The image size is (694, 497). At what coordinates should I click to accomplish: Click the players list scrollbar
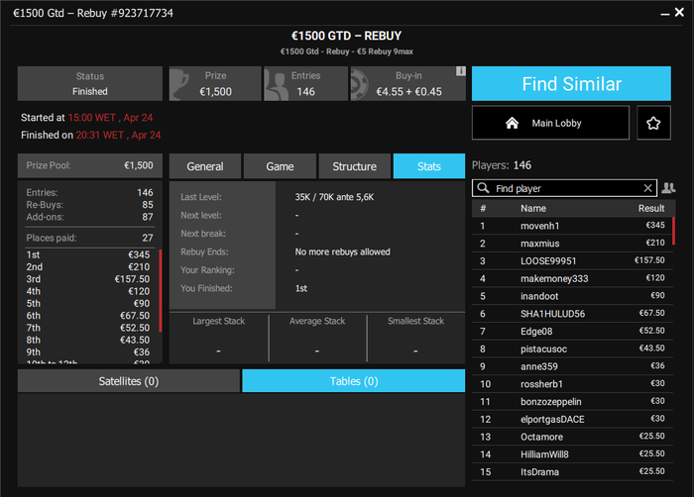(x=673, y=231)
